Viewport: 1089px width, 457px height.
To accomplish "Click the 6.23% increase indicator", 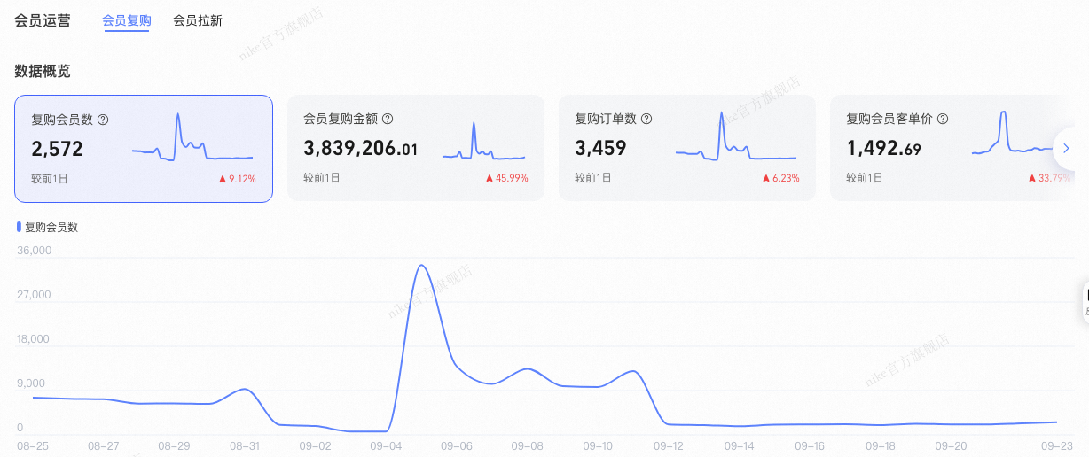I will [x=781, y=178].
